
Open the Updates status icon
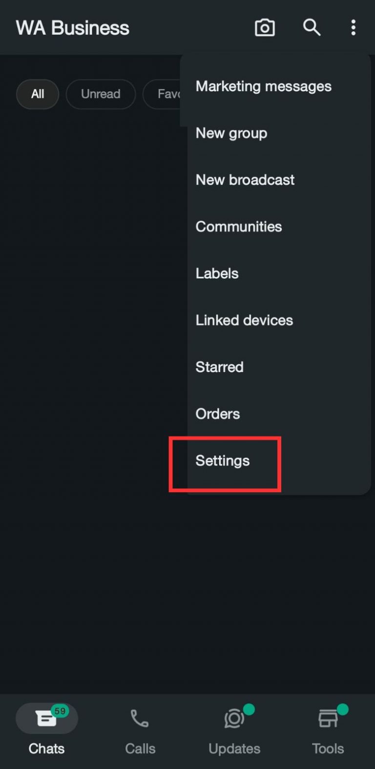[234, 719]
